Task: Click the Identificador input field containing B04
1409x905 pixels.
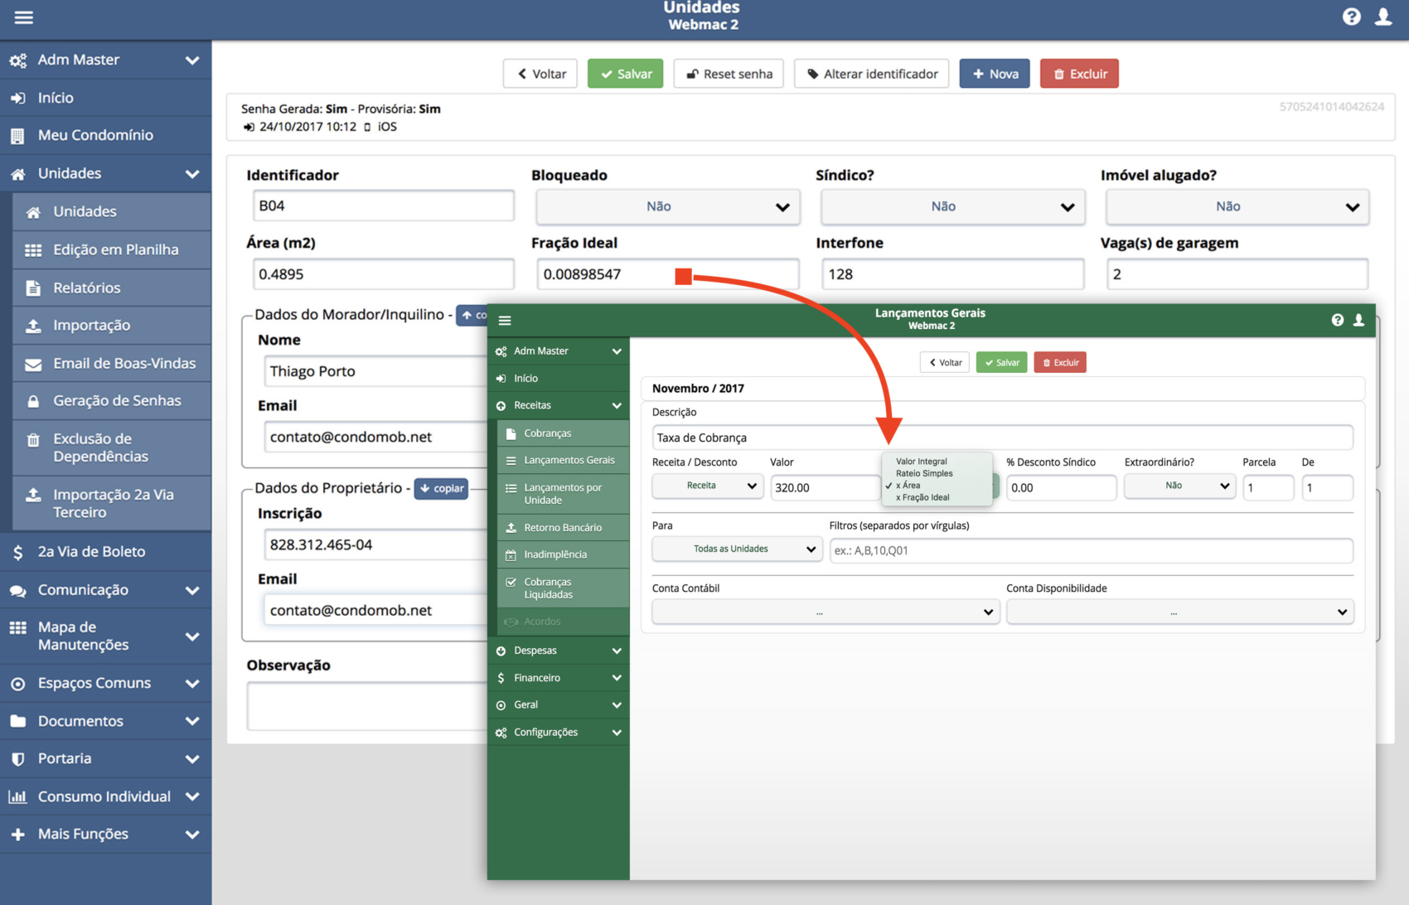Action: pos(382,206)
